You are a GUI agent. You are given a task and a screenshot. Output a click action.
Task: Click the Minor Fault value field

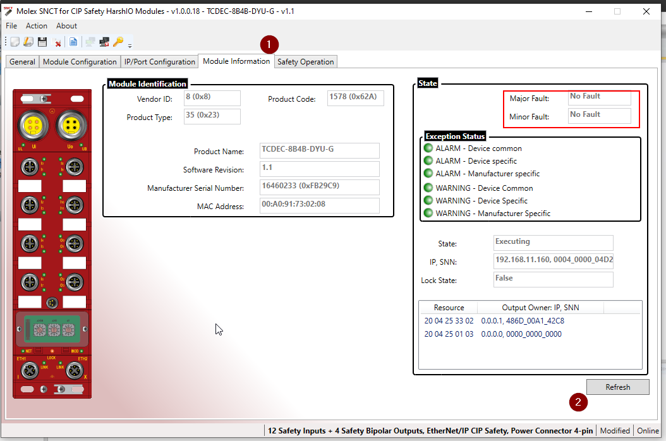[x=600, y=116]
